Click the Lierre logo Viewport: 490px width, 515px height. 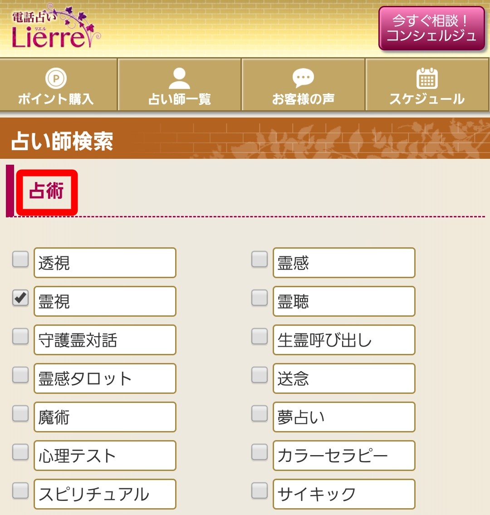(55, 28)
